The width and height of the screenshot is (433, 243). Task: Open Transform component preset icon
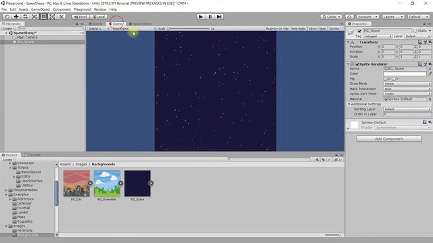[x=426, y=42]
